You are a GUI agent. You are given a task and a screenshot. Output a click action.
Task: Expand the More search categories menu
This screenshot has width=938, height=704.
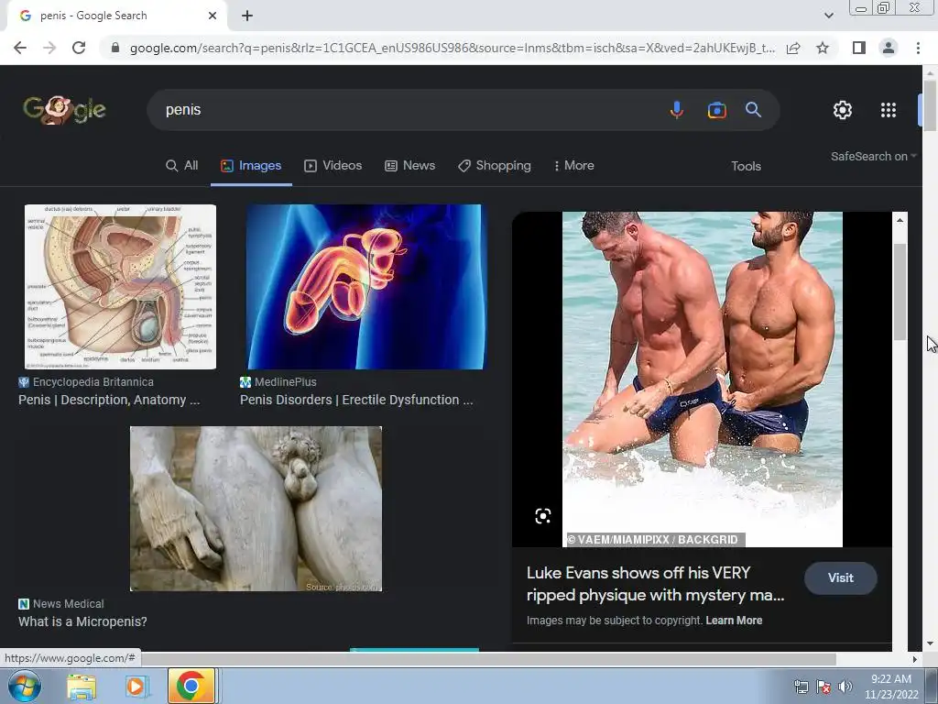point(573,166)
